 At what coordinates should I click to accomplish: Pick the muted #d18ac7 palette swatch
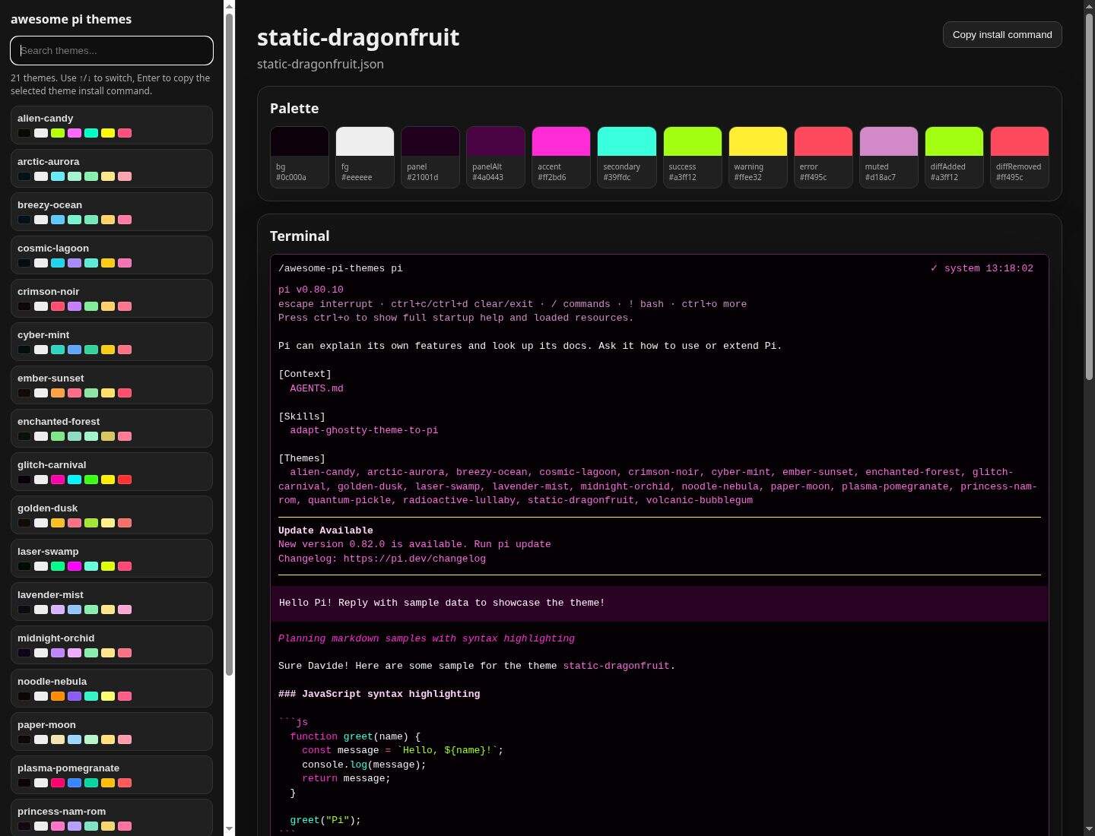click(889, 157)
